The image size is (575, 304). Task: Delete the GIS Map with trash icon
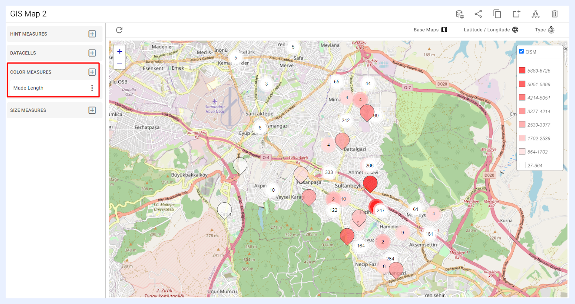[555, 14]
